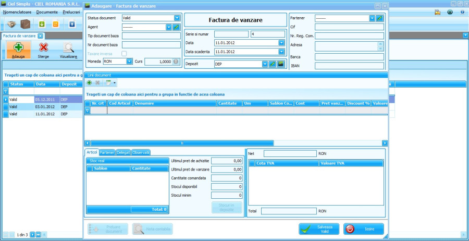
Task: Click the round button next to Curs
Action: [176, 62]
